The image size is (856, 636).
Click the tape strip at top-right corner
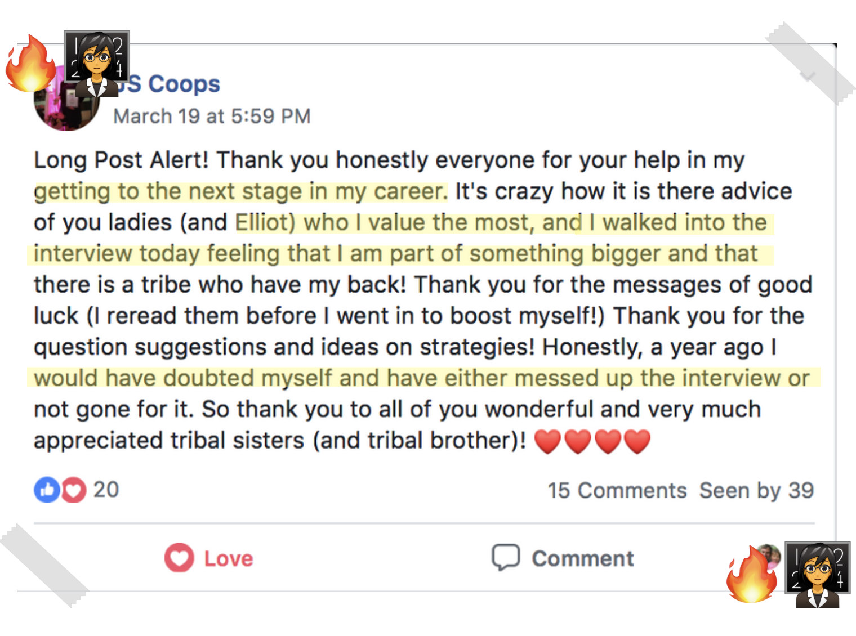(810, 63)
